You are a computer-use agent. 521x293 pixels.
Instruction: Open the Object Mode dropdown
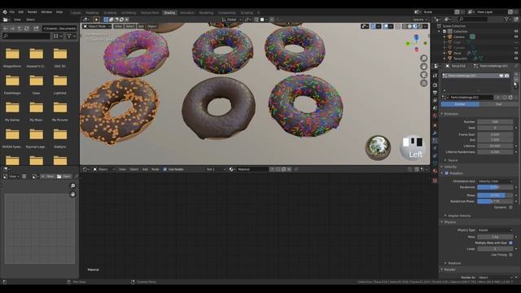pos(97,26)
